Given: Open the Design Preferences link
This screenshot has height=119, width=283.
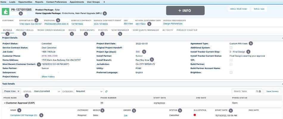Looking at the screenshot, I should pos(173,24).
